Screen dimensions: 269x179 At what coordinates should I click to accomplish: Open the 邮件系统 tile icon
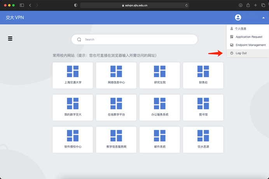coord(160,135)
